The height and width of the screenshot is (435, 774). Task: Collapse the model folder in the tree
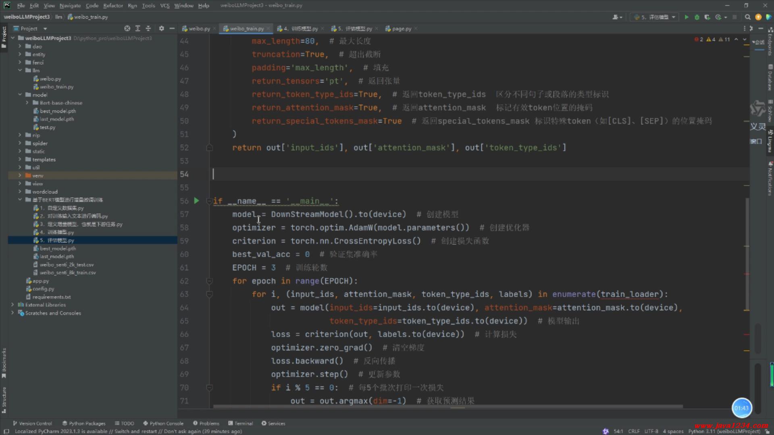20,95
